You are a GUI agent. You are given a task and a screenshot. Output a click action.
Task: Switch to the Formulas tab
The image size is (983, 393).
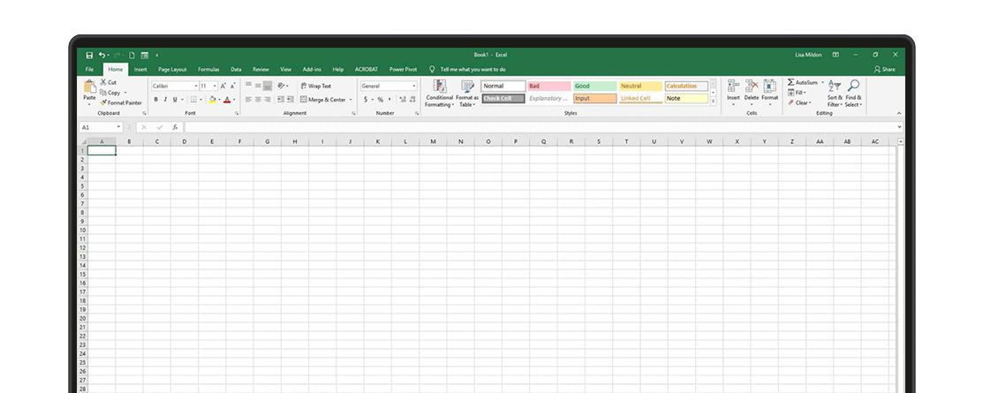pos(208,69)
